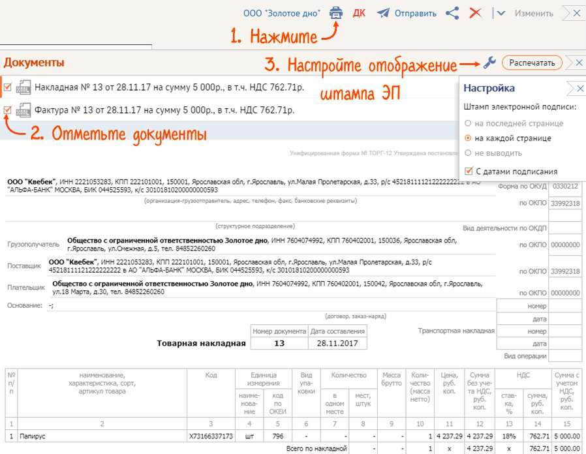Click the red delete cross icon
Viewport: 586px width, 454px height.
pyautogui.click(x=475, y=14)
